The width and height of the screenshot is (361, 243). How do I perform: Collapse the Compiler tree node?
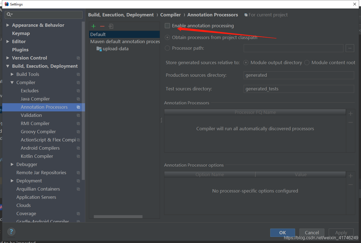click(x=12, y=82)
